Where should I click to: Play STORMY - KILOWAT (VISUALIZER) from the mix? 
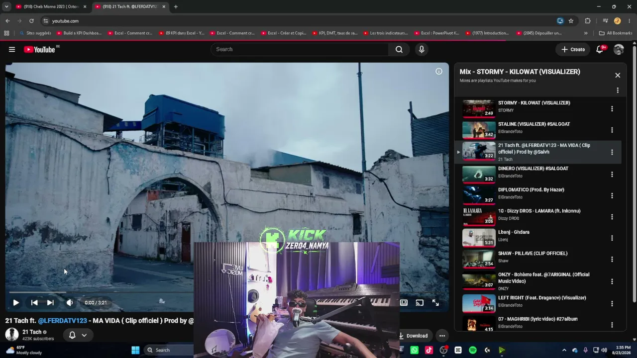coord(479,109)
